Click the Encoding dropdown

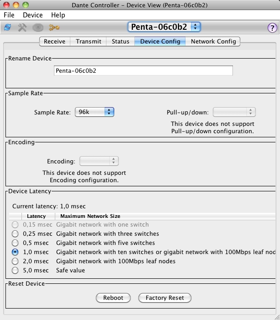tap(99, 161)
